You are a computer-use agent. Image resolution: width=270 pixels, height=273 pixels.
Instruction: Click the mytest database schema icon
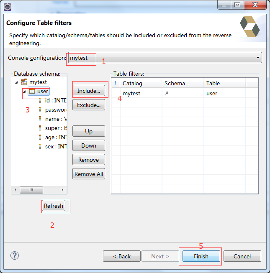click(24, 82)
